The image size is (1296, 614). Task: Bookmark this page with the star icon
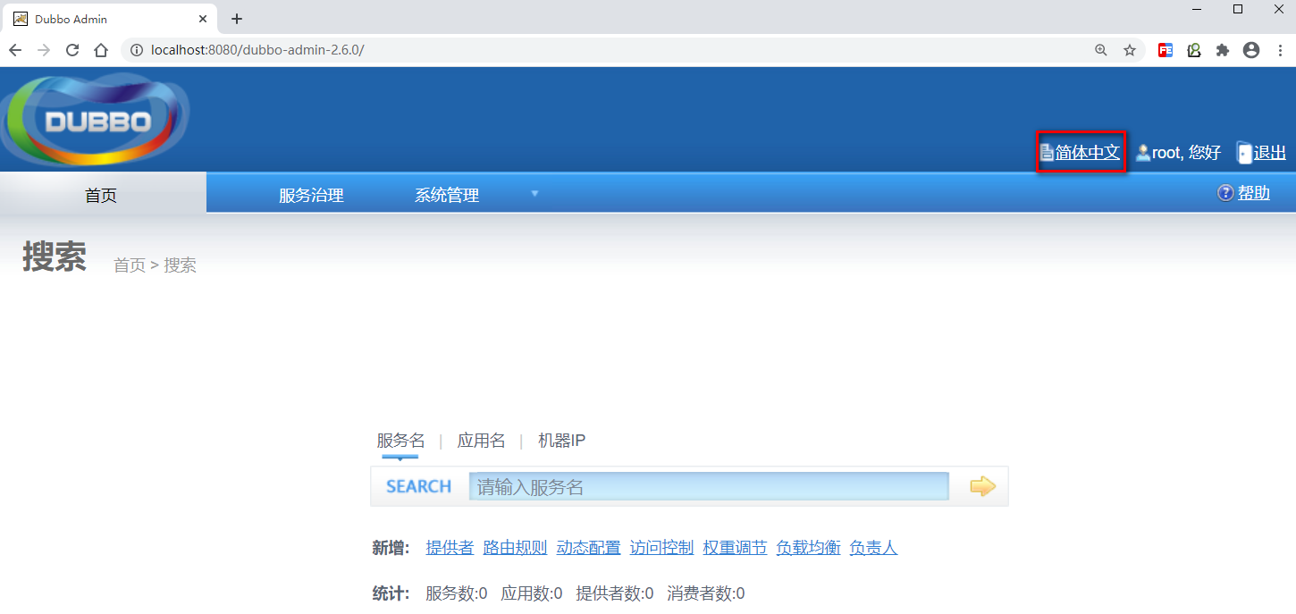(x=1130, y=50)
